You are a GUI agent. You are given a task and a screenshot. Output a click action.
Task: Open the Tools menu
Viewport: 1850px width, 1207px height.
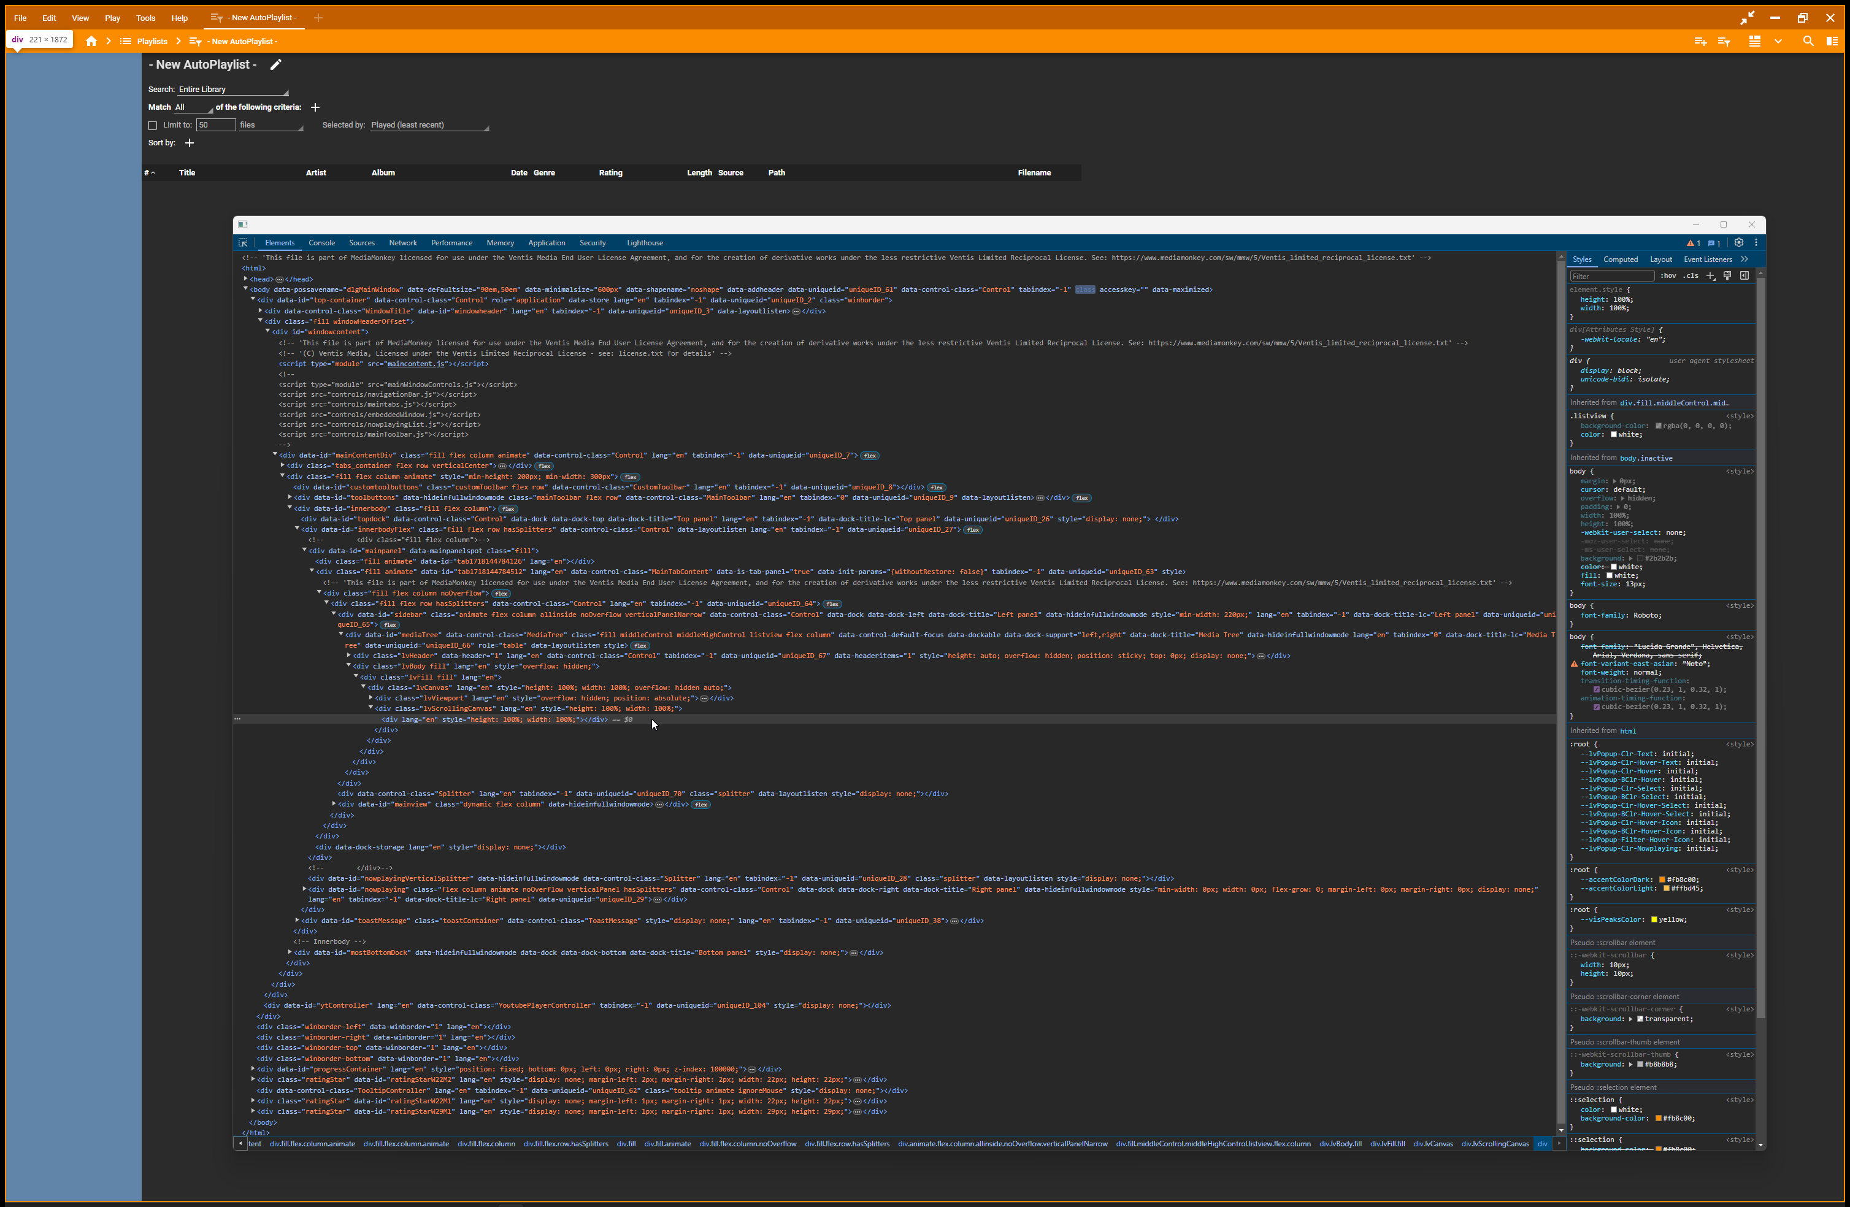[145, 18]
